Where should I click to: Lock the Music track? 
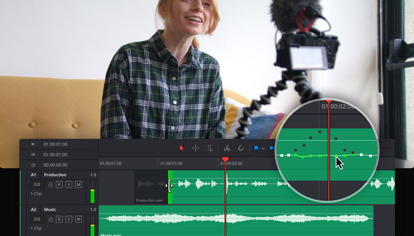[51, 219]
